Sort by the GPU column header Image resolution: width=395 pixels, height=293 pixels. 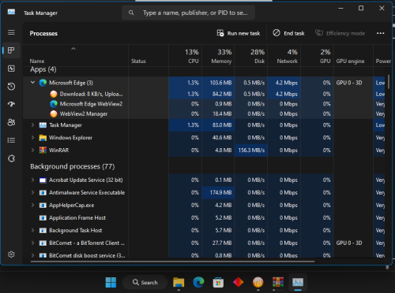(317, 56)
